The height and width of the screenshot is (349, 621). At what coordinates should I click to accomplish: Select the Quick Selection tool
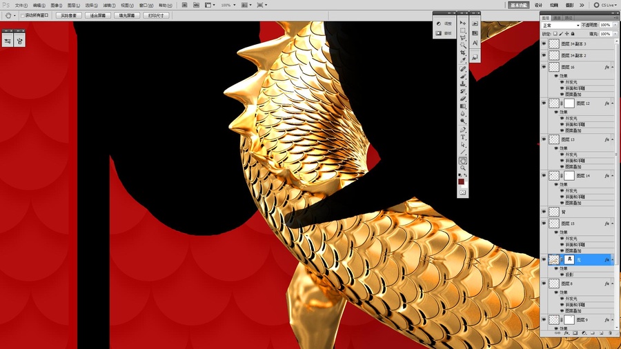click(462, 46)
